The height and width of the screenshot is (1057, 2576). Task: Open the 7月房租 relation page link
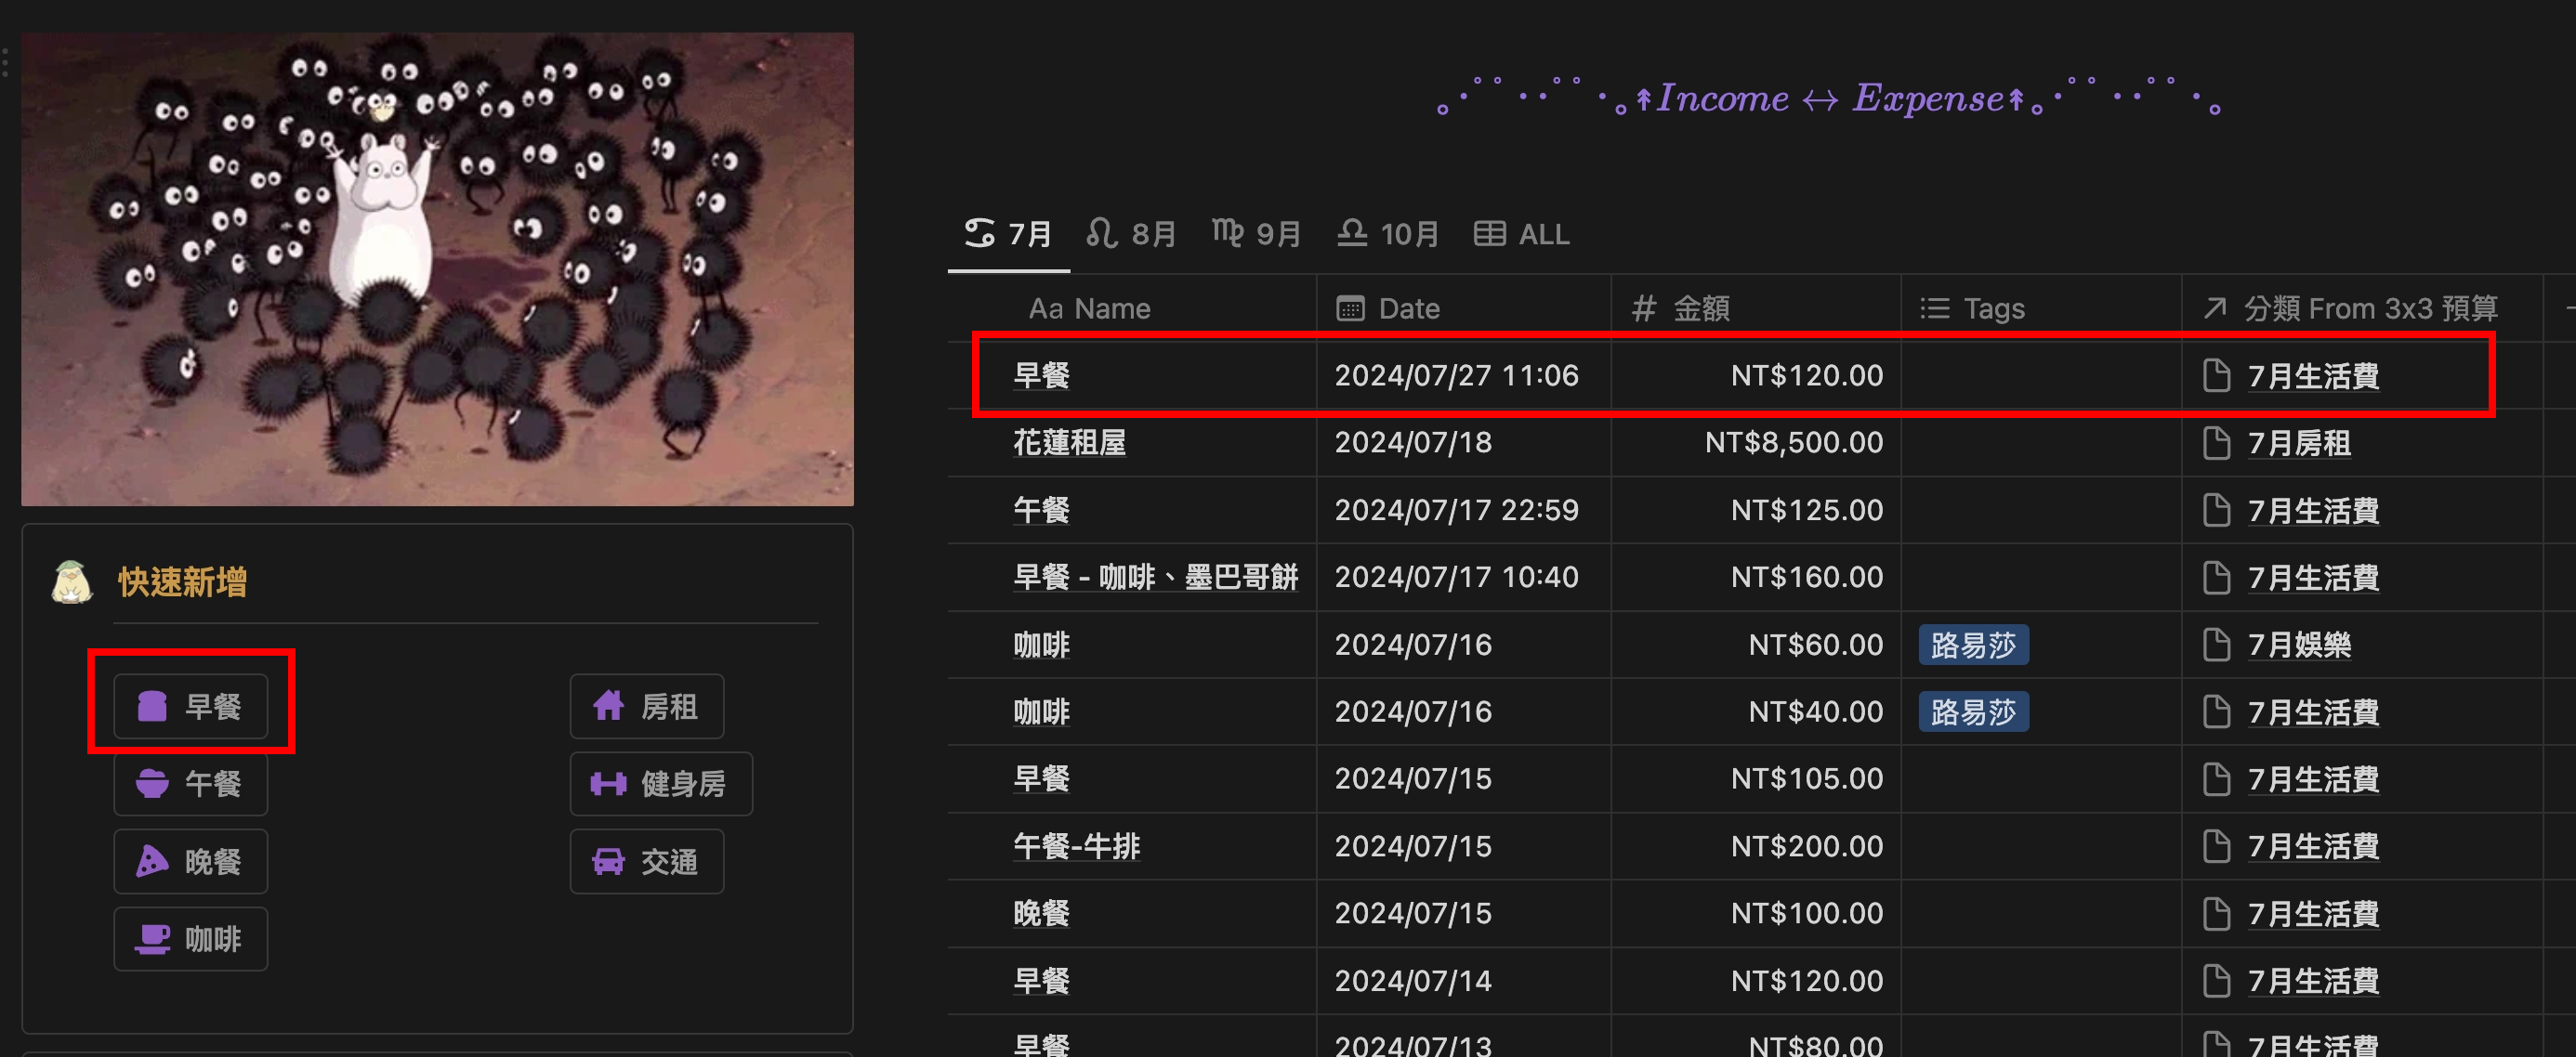click(2298, 442)
